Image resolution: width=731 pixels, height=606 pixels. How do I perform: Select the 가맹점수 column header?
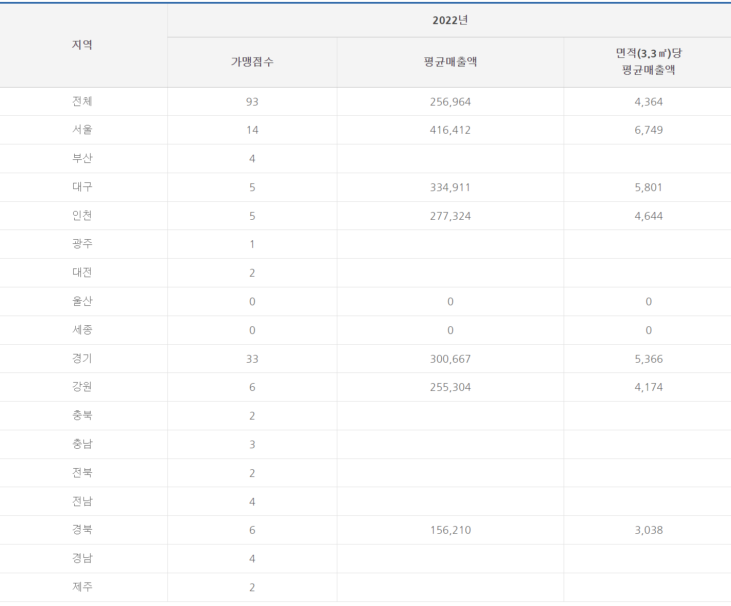coord(252,62)
